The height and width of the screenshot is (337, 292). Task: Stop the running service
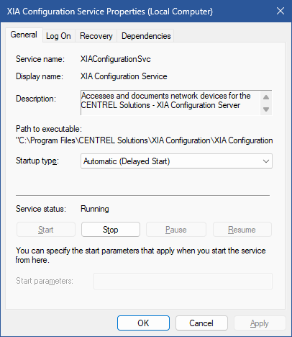coord(111,230)
